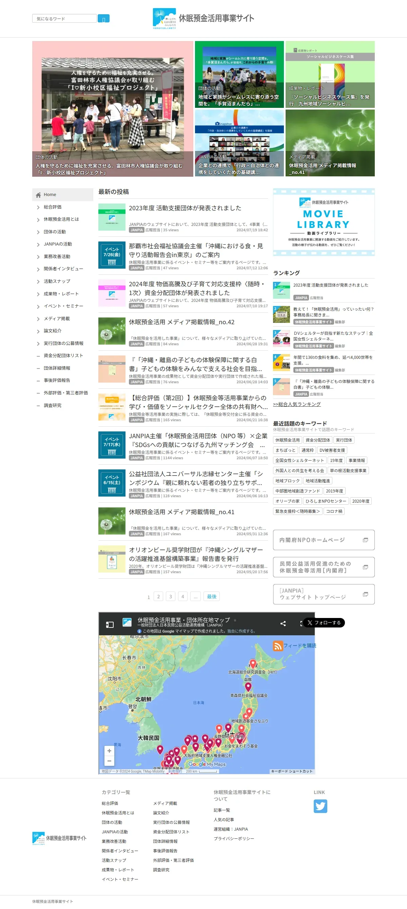407x909 pixels.
Task: Click the footer site logo
Action: coord(59,838)
